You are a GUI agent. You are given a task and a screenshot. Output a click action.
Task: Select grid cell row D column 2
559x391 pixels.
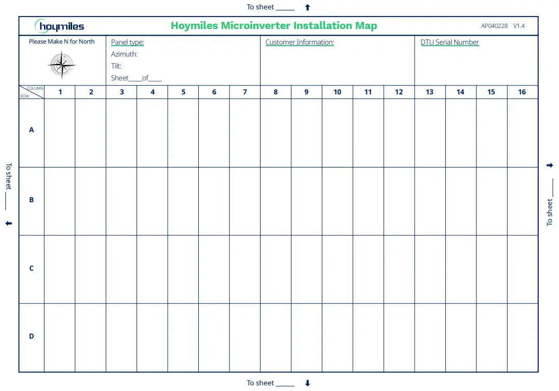90,338
